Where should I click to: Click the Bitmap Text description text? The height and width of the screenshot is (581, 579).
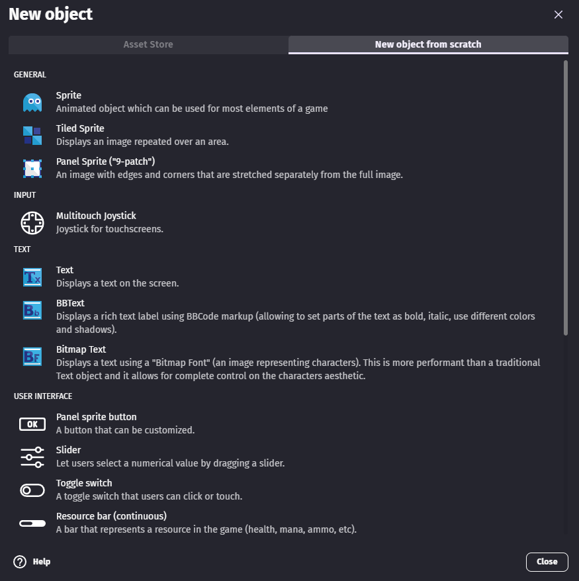click(298, 369)
